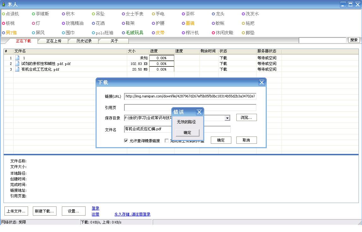Screen dimensions: 362x232
Task: Click the 永久存储,请注册登录 link
Action: pos(132,214)
